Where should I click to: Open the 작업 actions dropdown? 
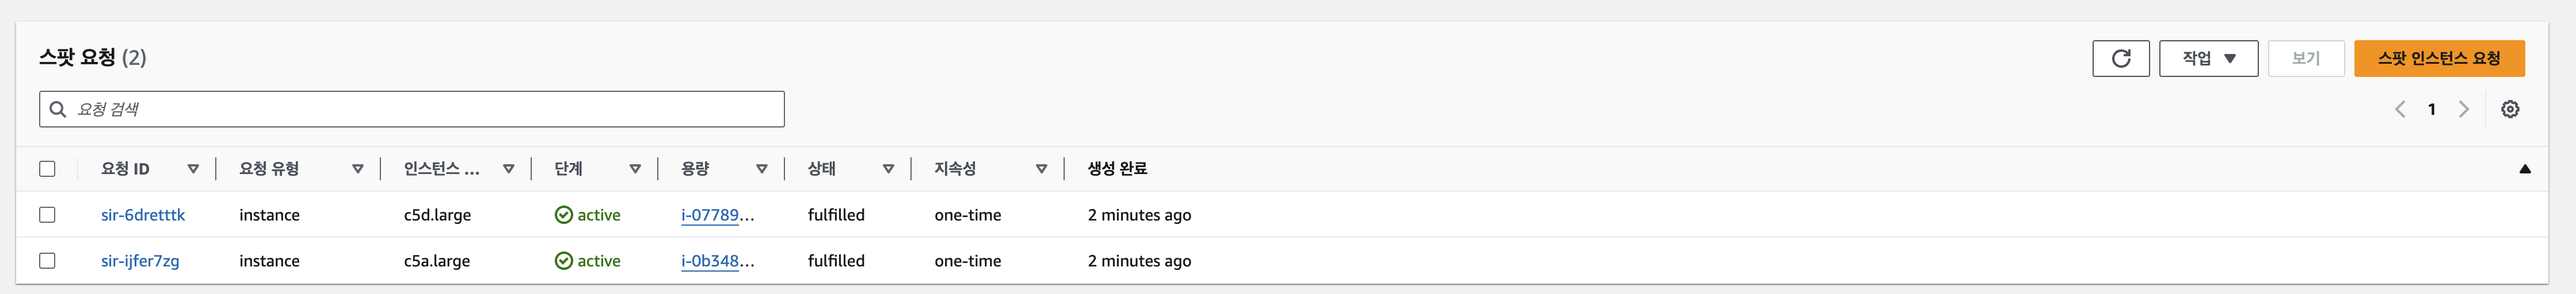(2208, 59)
